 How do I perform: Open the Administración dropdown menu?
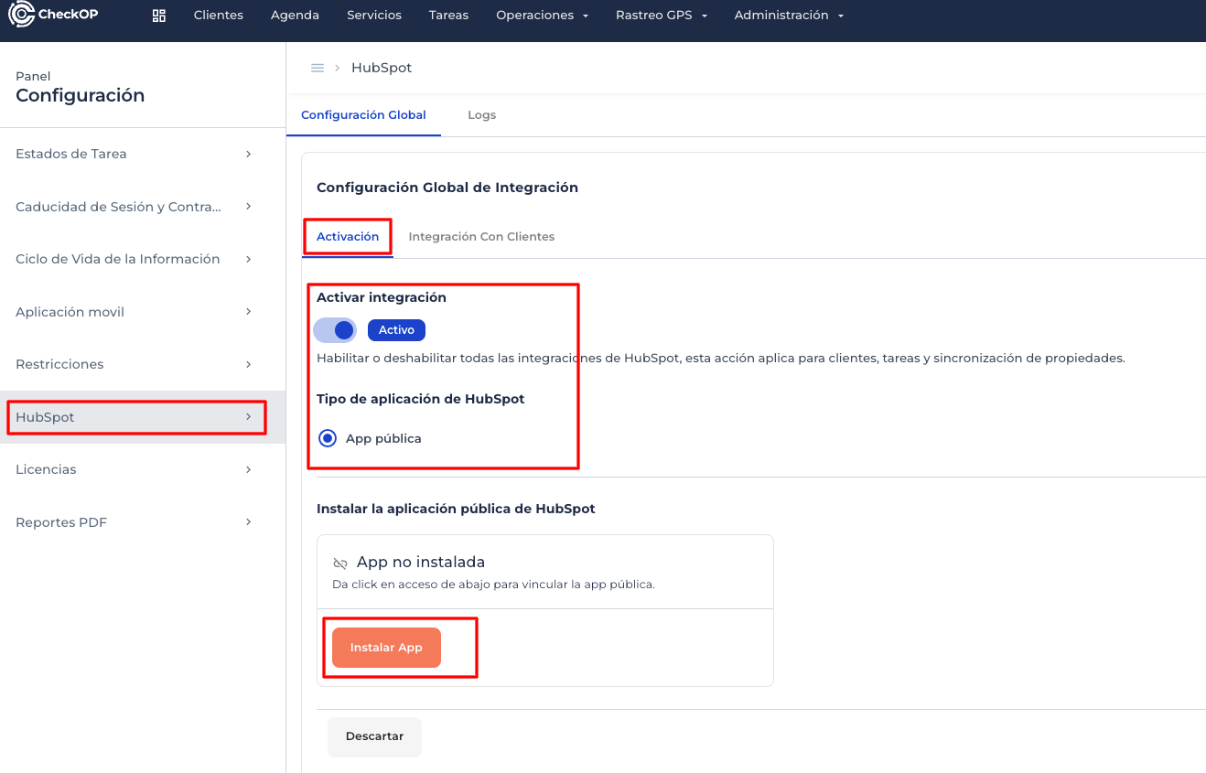[788, 16]
